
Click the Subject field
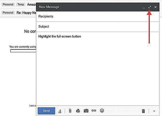point(98,27)
